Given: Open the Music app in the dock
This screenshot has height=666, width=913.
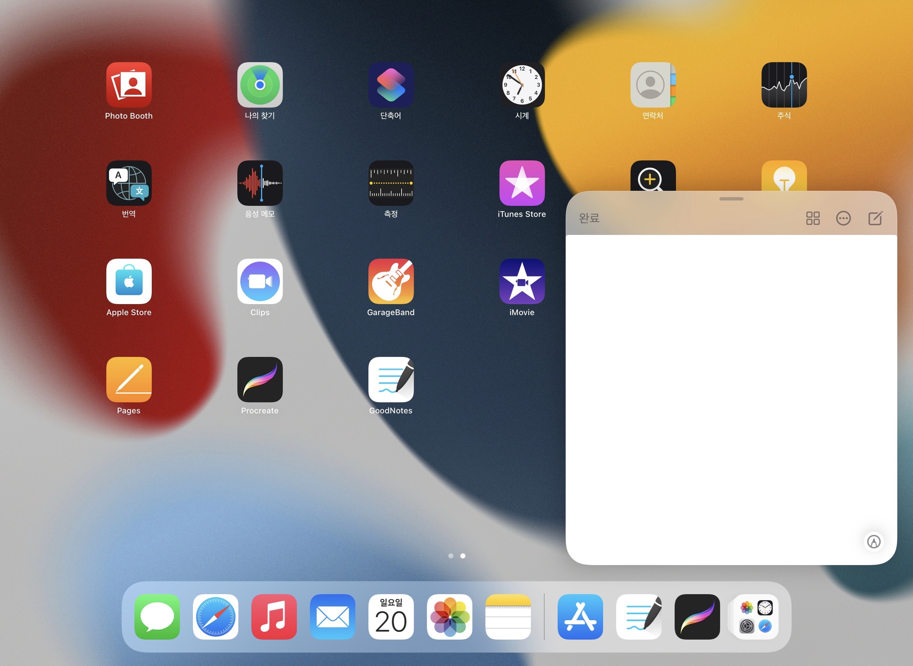Looking at the screenshot, I should point(274,617).
